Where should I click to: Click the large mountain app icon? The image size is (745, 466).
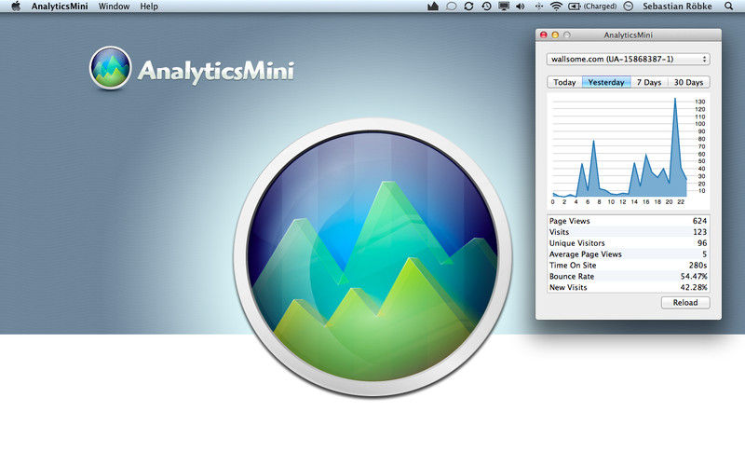(372, 257)
